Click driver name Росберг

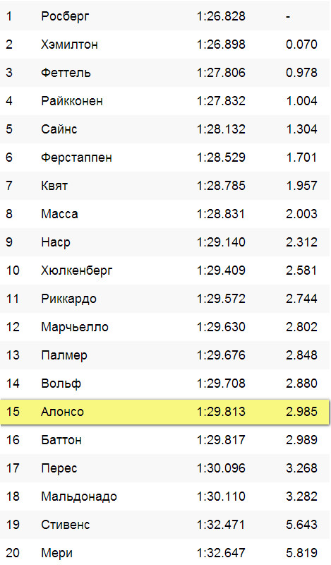pyautogui.click(x=65, y=16)
